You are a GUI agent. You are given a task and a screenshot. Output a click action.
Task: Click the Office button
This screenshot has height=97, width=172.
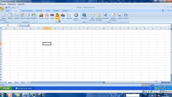coord(2,8)
